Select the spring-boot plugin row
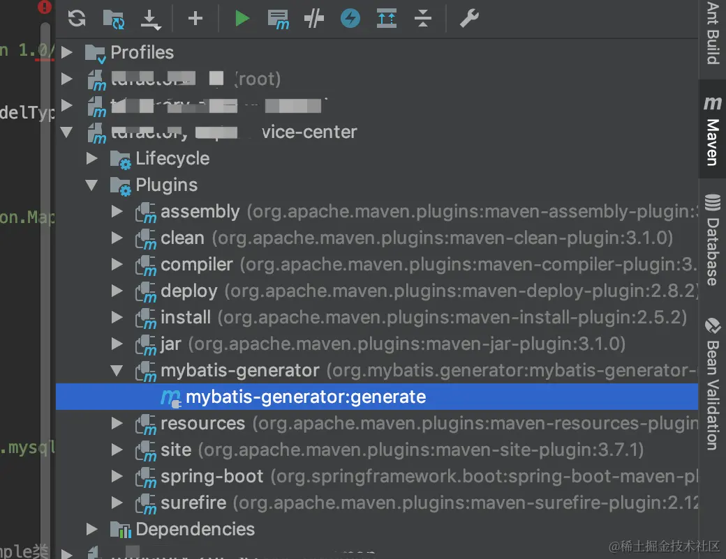 point(377,476)
